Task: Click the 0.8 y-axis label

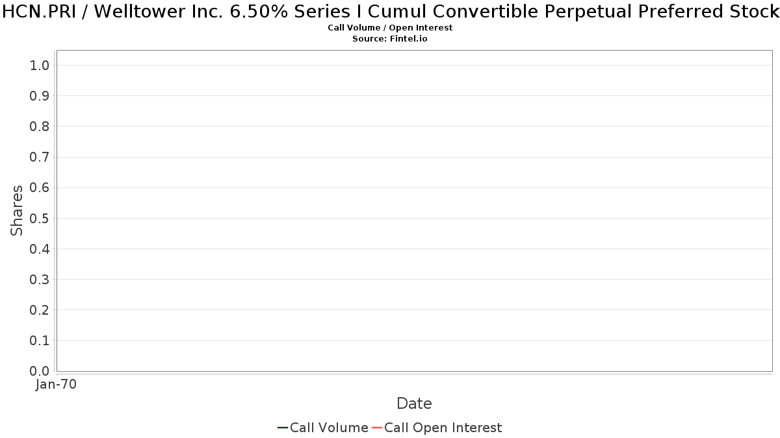Action: (40, 127)
